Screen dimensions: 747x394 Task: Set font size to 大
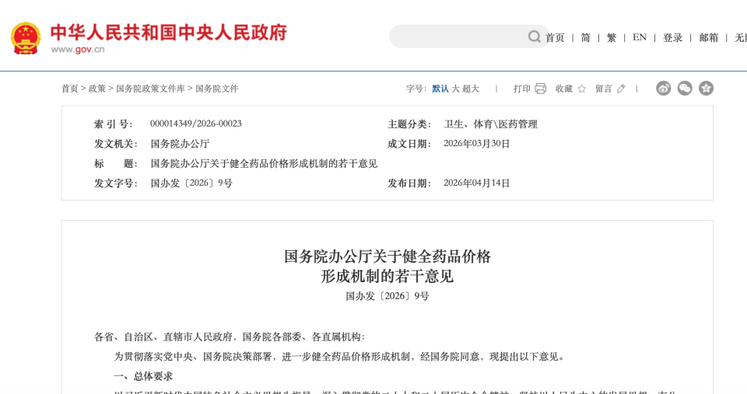(455, 89)
